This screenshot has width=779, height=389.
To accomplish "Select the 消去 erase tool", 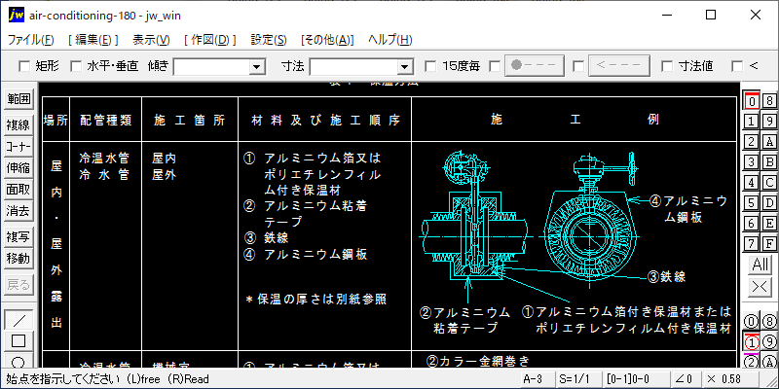I will (x=19, y=211).
